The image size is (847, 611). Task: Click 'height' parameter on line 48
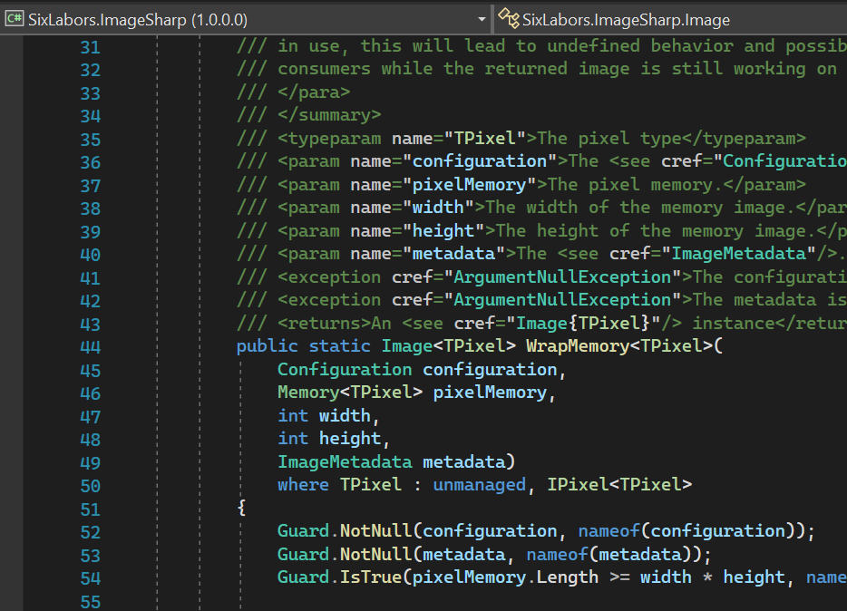[350, 439]
